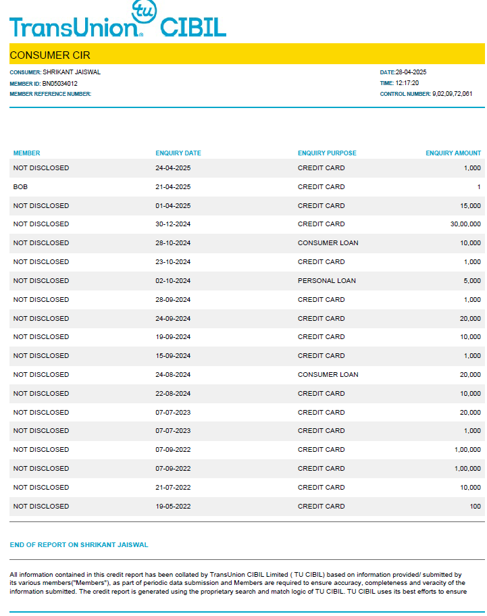The image size is (487, 616).
Task: Click the PERSONAL LOAN purpose cell
Action: click(327, 280)
